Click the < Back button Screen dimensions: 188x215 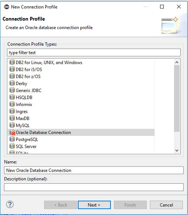click(x=61, y=205)
